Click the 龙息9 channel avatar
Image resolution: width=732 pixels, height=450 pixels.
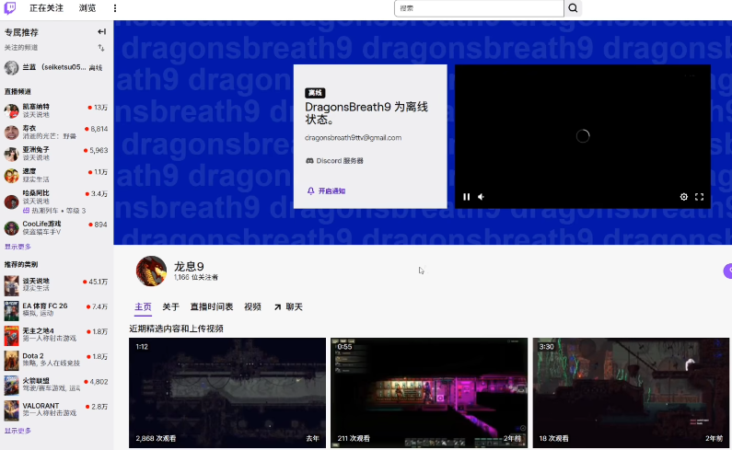[151, 271]
